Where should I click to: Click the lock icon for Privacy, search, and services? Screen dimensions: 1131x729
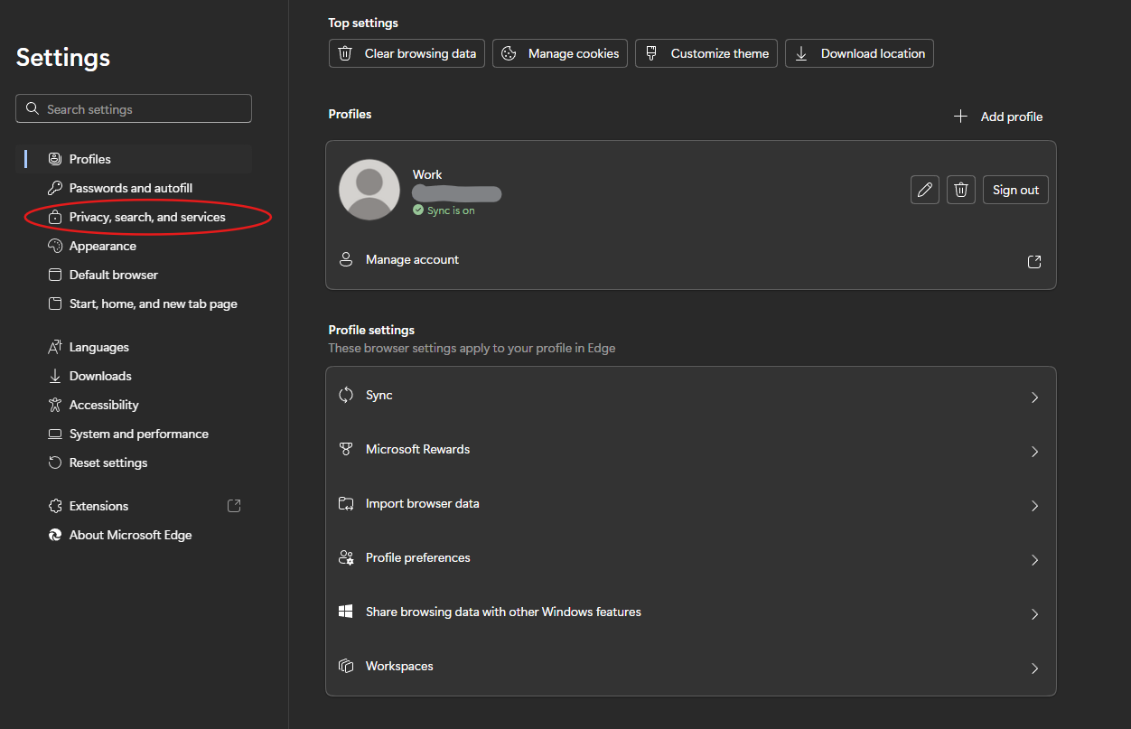click(54, 217)
